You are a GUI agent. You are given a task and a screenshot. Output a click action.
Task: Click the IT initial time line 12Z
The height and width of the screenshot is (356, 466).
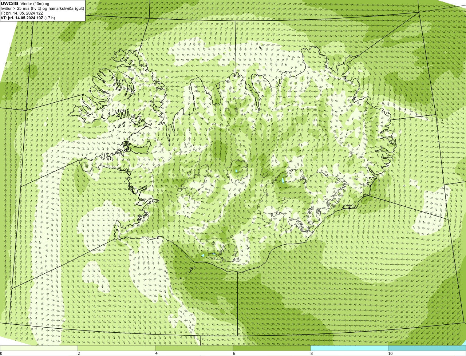click(23, 13)
